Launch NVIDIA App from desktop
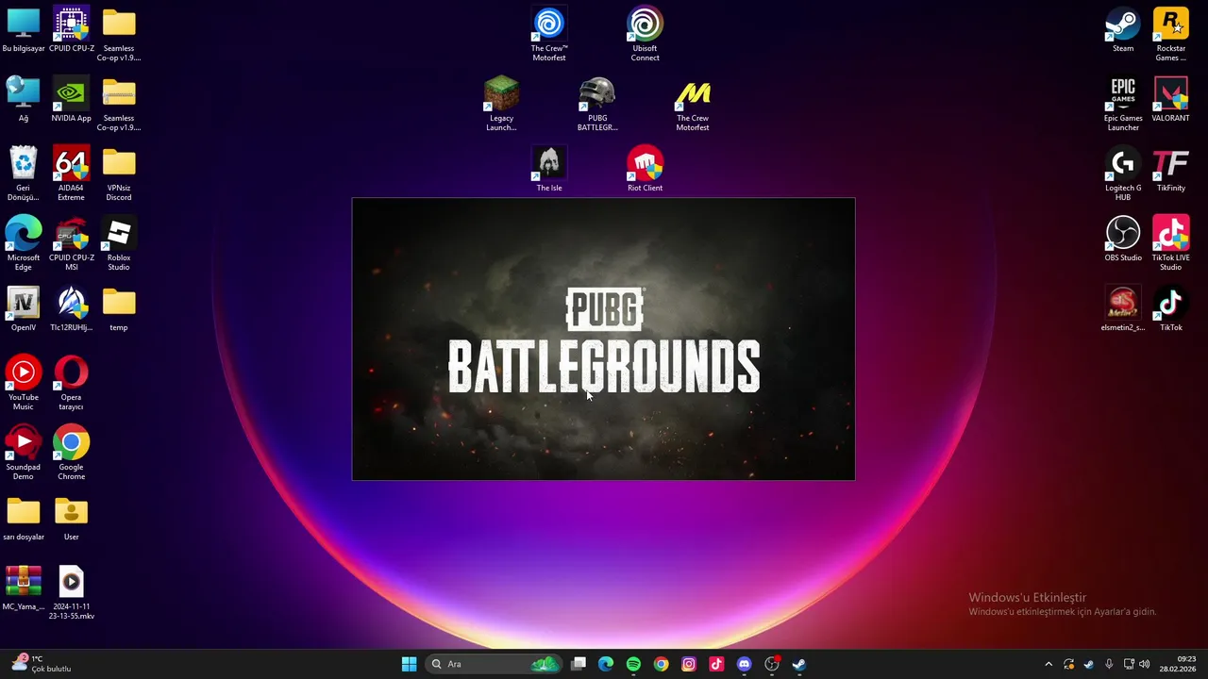Viewport: 1208px width, 679px height. point(72,101)
